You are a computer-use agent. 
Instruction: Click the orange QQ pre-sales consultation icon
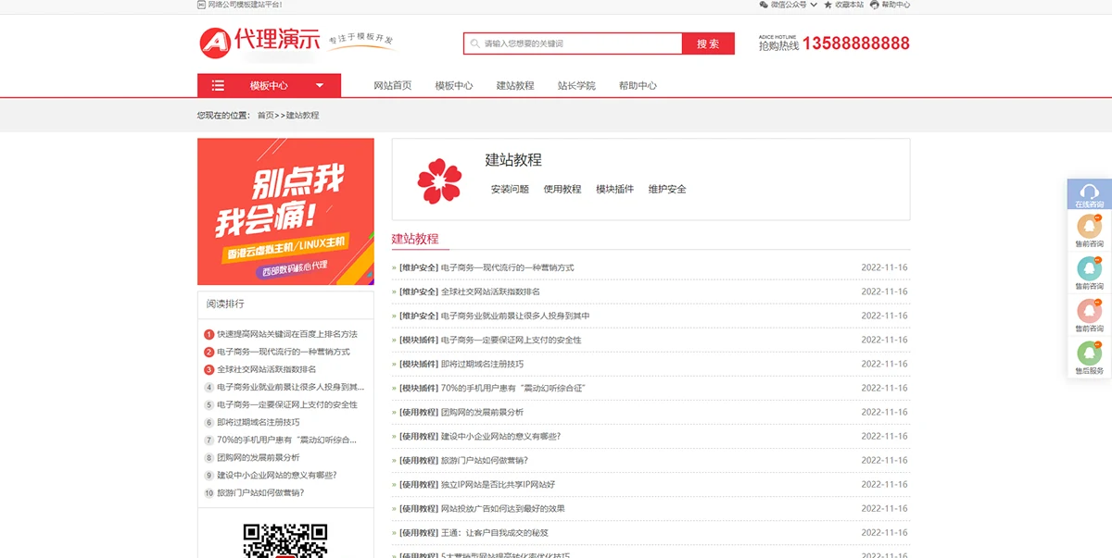pyautogui.click(x=1089, y=225)
